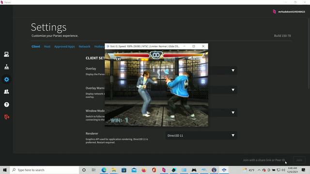Click the Cortana circle on taskbar
Image resolution: width=310 pixels, height=174 pixels.
[84, 170]
